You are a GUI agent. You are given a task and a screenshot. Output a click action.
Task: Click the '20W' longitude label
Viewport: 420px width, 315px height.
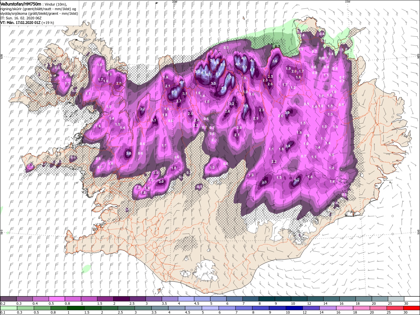(175, 2)
